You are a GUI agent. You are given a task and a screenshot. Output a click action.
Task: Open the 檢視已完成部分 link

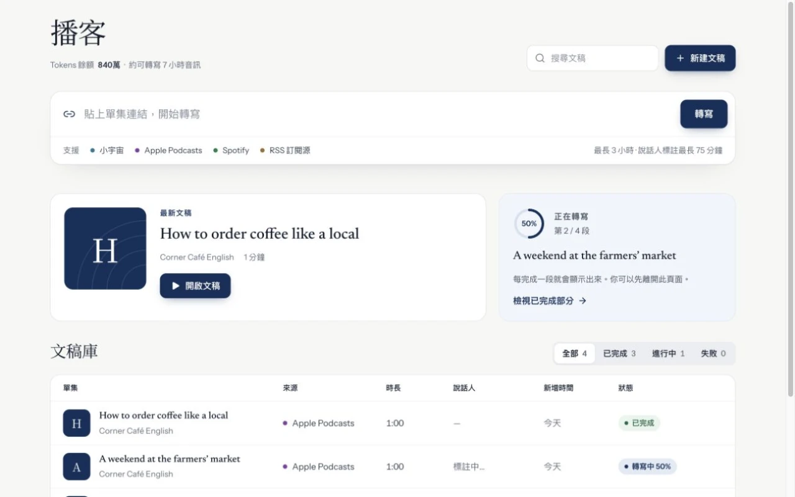(550, 301)
